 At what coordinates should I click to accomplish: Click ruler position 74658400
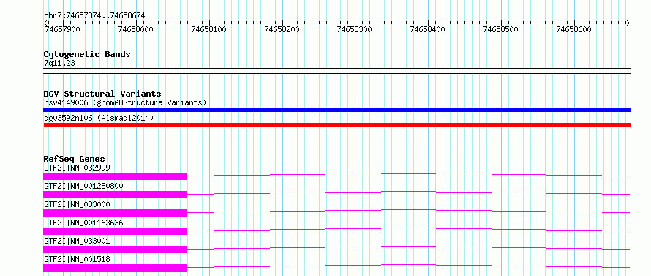pos(428,29)
